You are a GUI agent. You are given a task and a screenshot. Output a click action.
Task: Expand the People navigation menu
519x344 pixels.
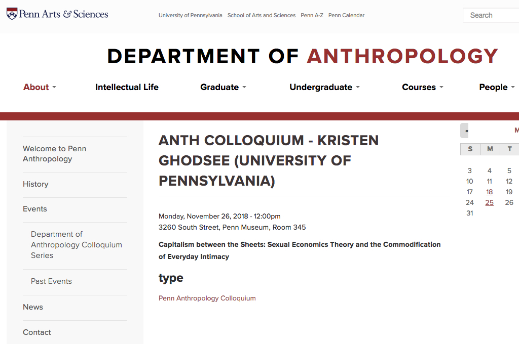coord(497,87)
